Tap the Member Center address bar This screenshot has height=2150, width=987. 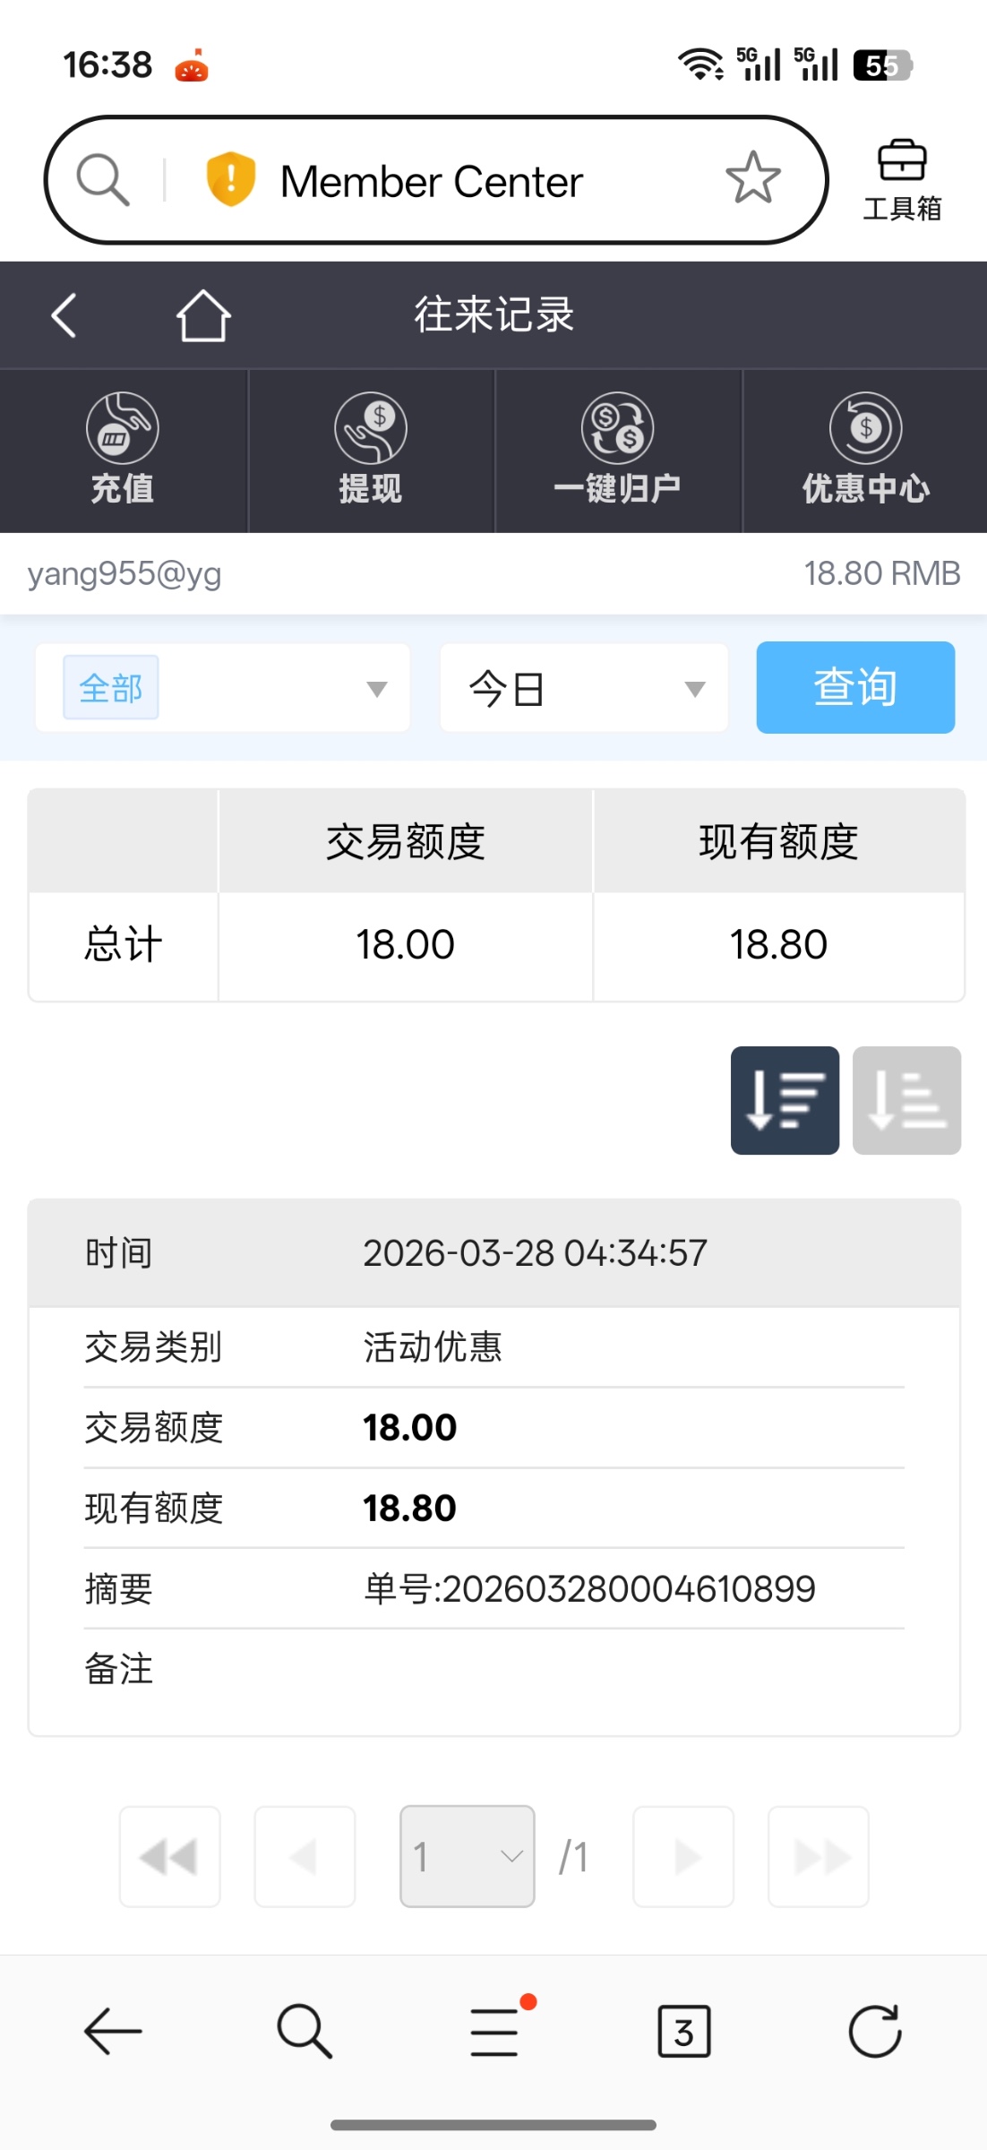click(432, 182)
